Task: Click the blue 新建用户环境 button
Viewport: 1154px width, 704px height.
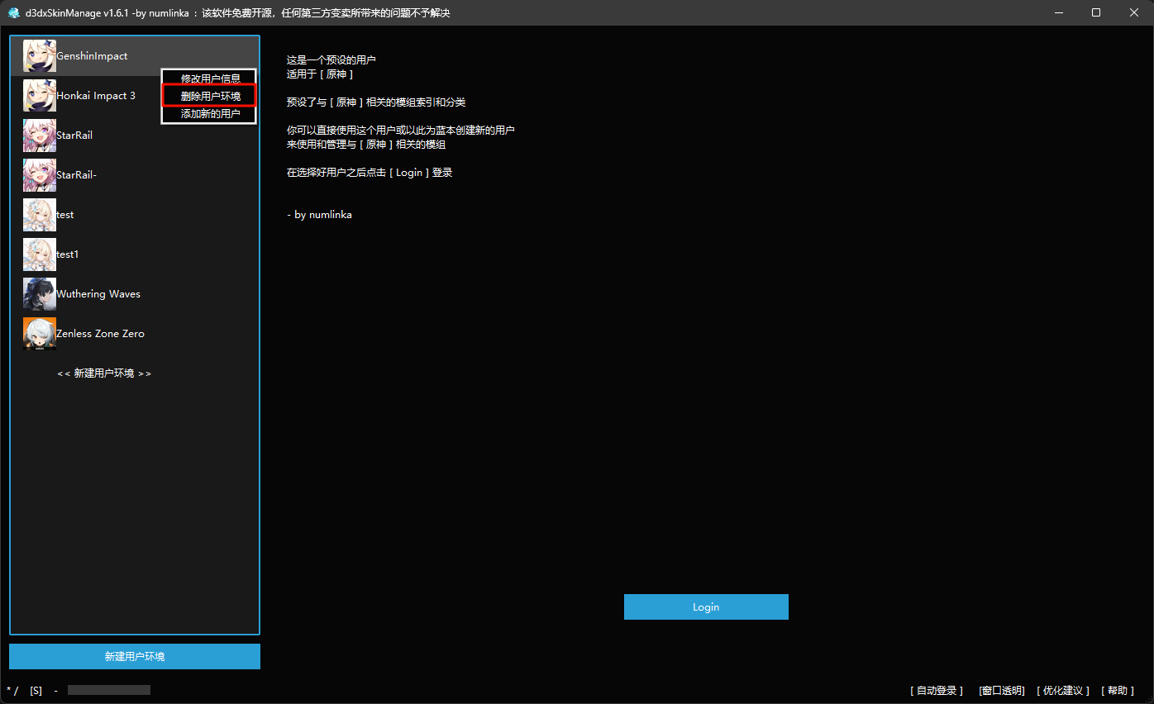Action: (x=135, y=656)
